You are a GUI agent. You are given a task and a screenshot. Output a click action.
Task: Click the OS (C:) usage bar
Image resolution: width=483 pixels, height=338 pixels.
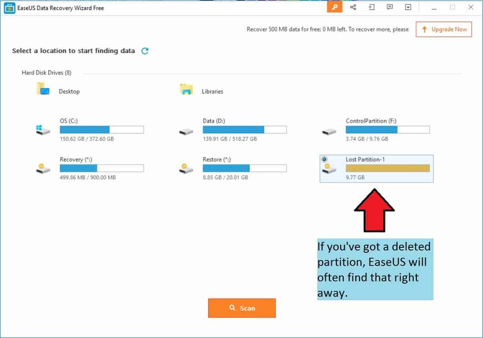[102, 130]
